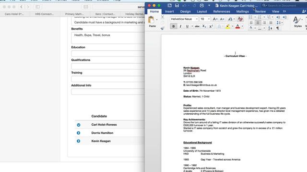
Task: Toggle Bullets list formatting
Action: pyautogui.click(x=250, y=17)
